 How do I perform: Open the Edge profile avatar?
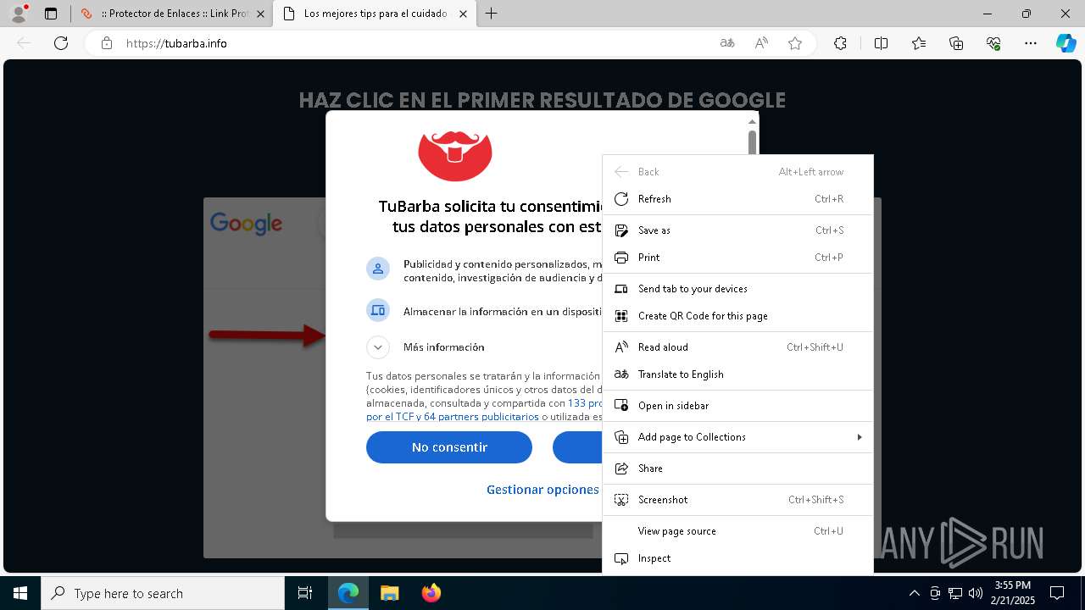click(18, 14)
